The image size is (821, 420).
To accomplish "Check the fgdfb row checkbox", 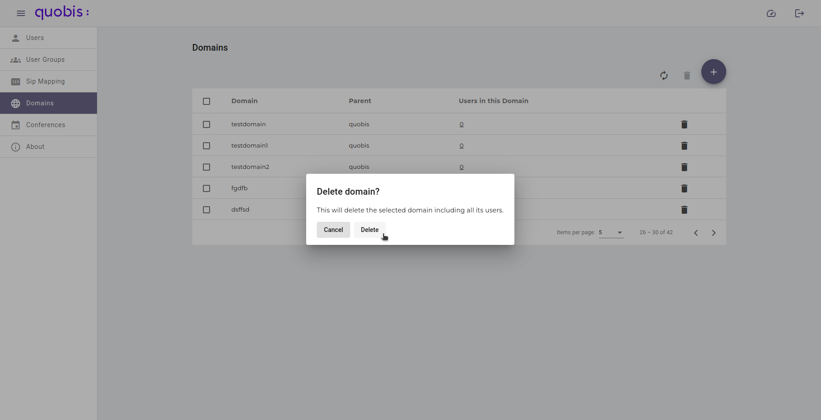I will (x=206, y=188).
